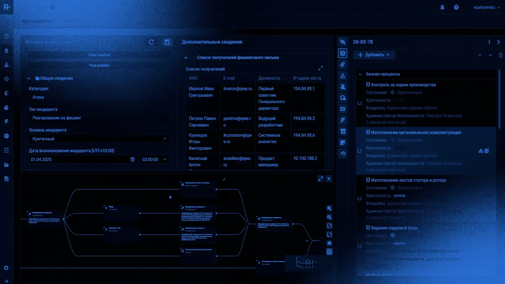Check the Изготовление листов статора и ротора checkbox
The width and height of the screenshot is (505, 284).
click(360, 198)
